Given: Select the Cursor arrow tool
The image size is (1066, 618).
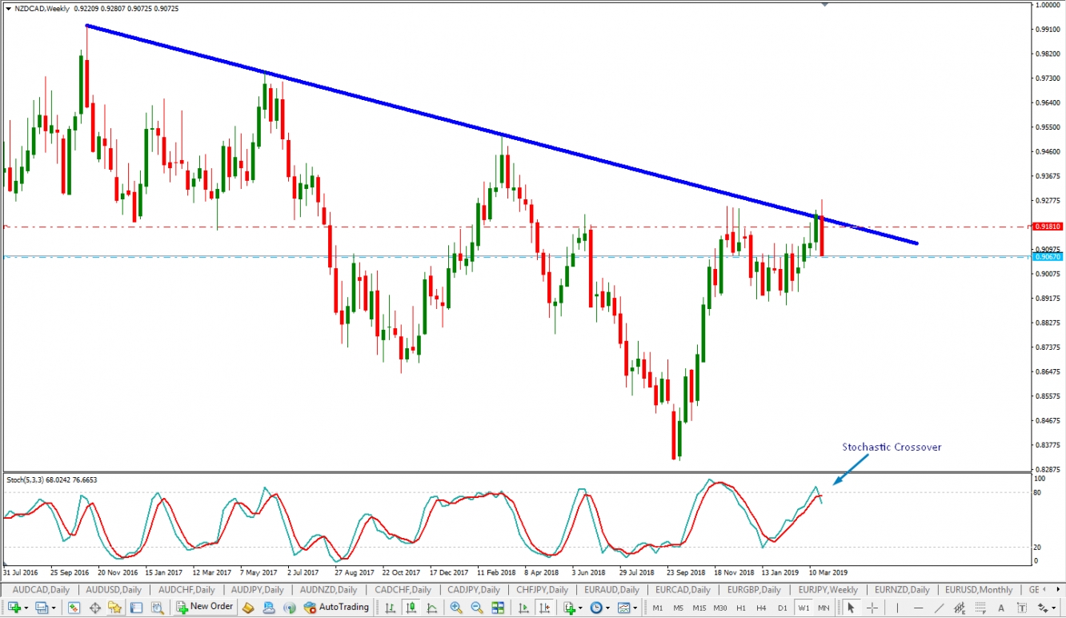Looking at the screenshot, I should click(851, 608).
